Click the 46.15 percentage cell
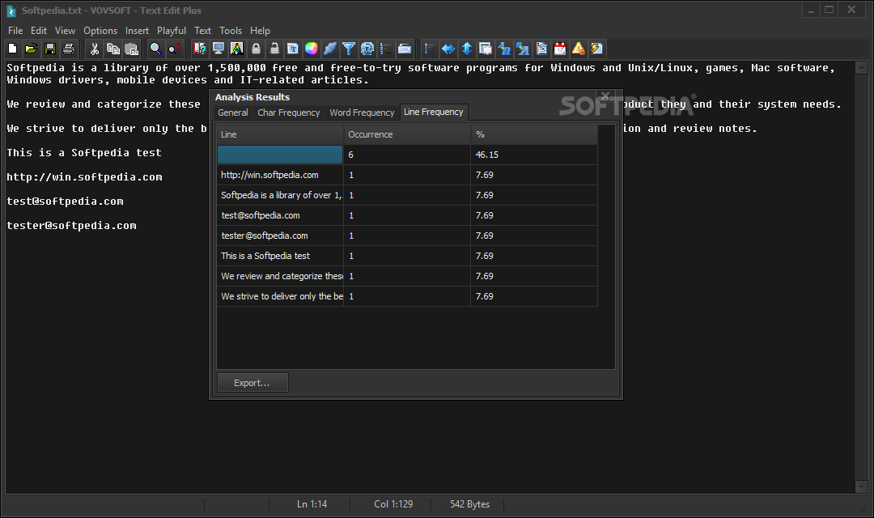This screenshot has width=874, height=518. tap(534, 155)
